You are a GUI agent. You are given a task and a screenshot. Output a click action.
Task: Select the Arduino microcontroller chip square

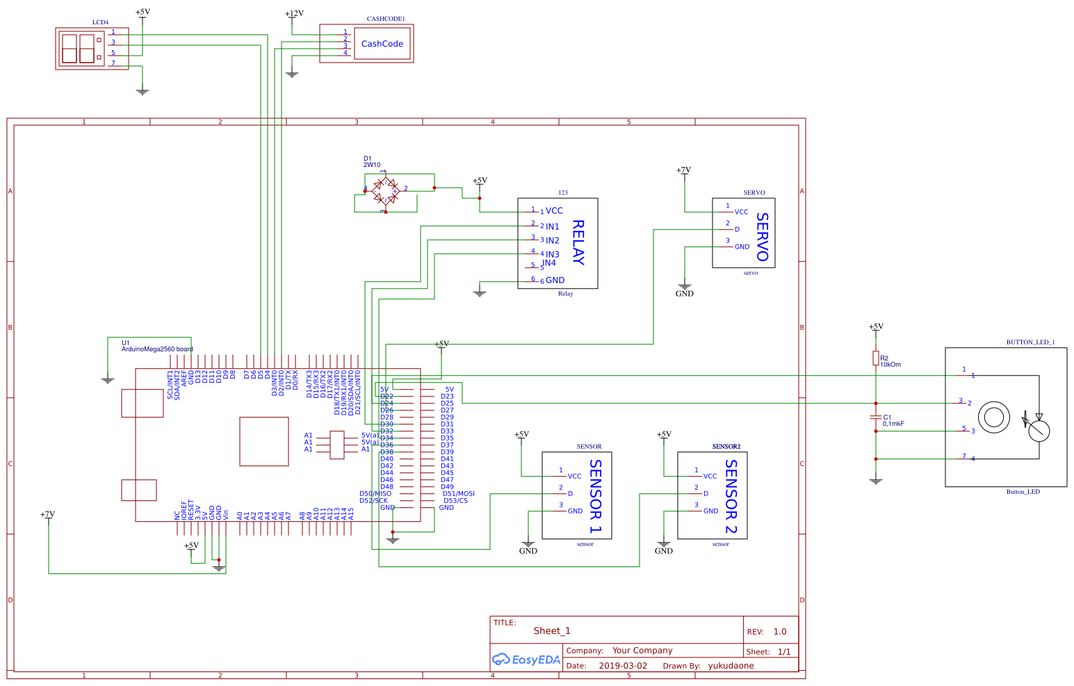(x=264, y=441)
